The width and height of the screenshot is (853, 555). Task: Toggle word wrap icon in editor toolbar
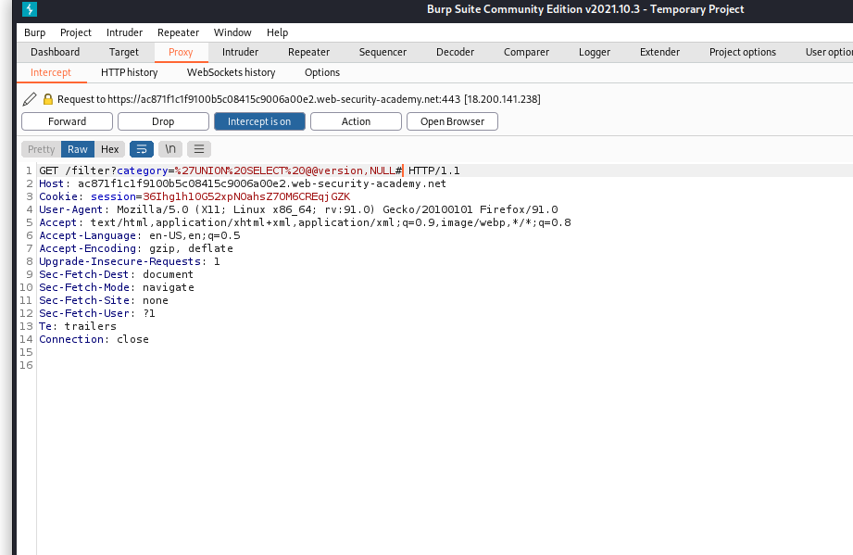click(142, 149)
